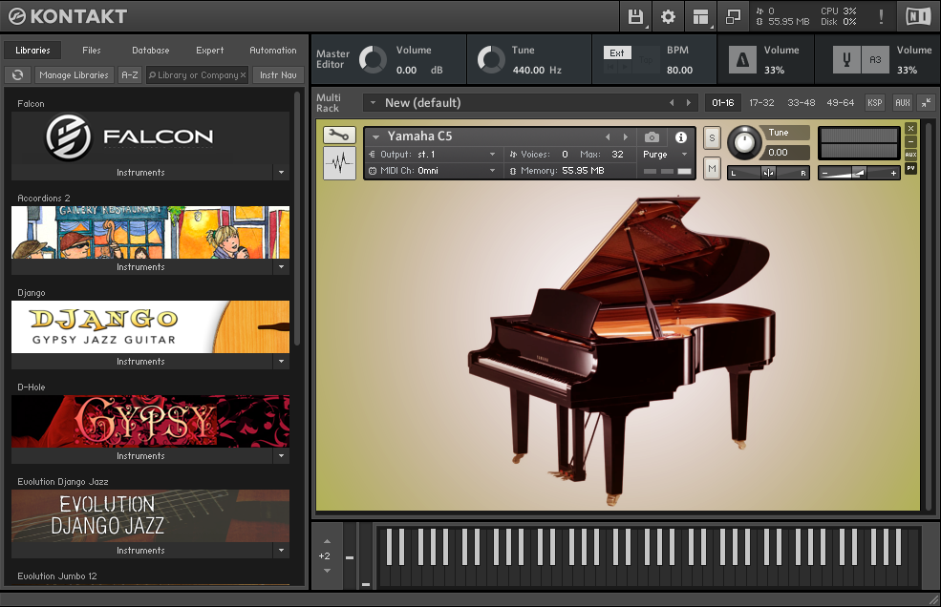Click the instrument pan L-R slider
The height and width of the screenshot is (607, 941).
tap(768, 173)
